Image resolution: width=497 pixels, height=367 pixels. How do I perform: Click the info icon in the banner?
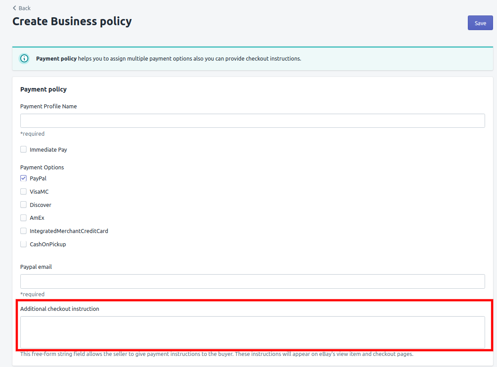[24, 58]
